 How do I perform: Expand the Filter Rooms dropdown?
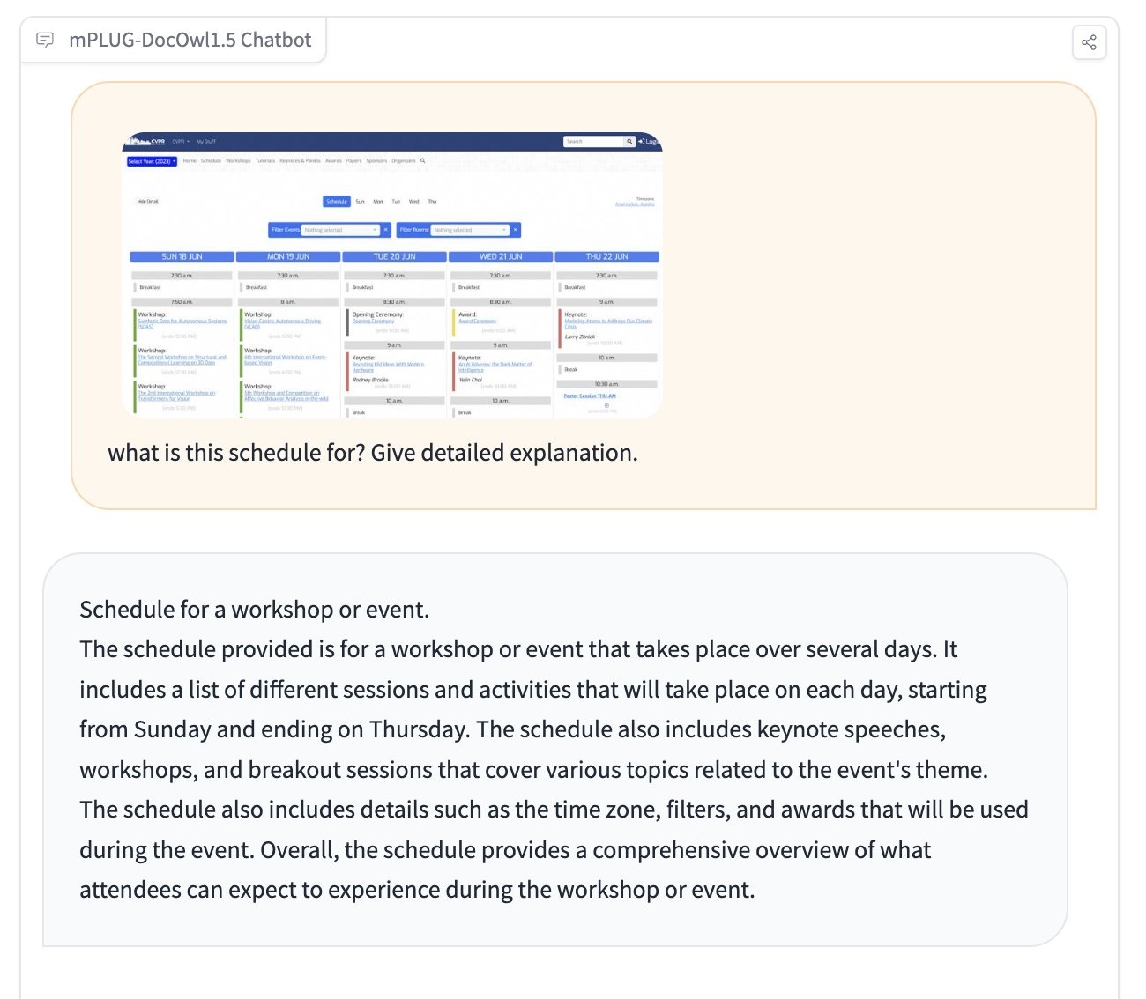pos(470,230)
